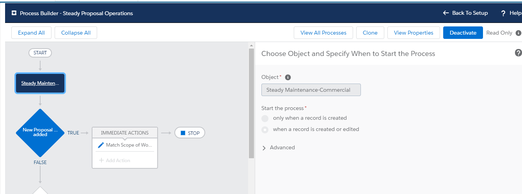Click the Object input field
Image resolution: width=522 pixels, height=194 pixels.
pyautogui.click(x=311, y=90)
